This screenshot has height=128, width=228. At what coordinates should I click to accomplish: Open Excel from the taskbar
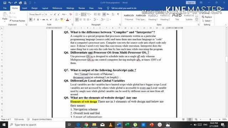[127, 125]
